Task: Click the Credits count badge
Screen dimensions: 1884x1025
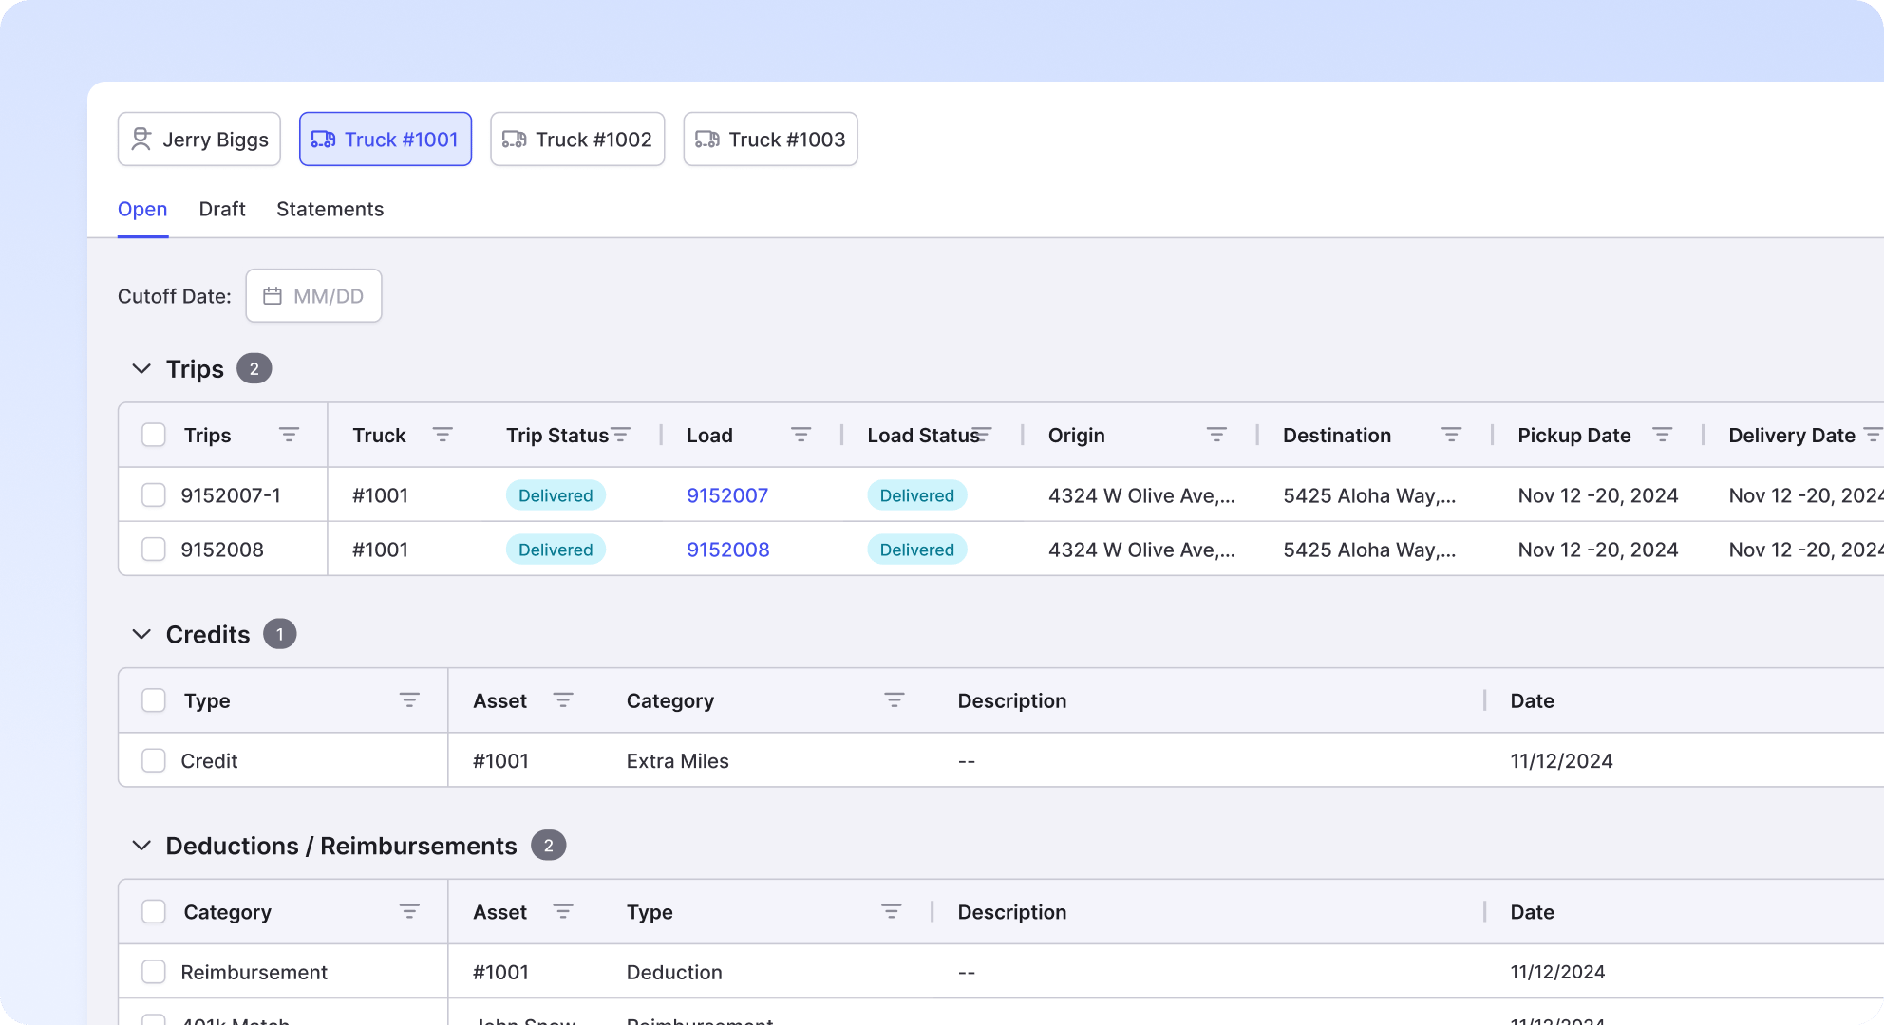Action: pos(280,634)
